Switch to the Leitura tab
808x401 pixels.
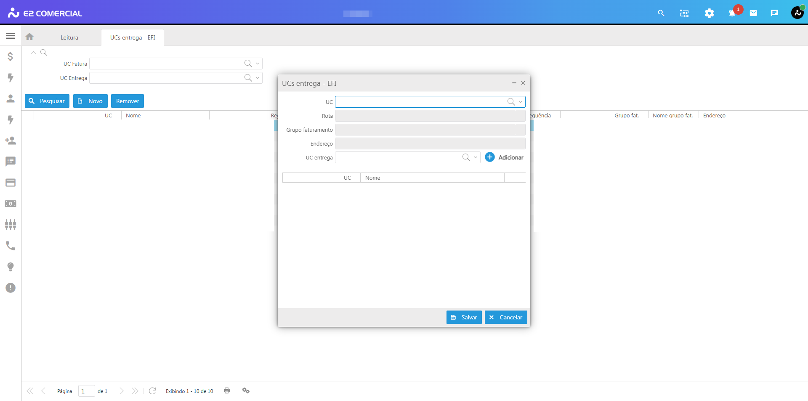pos(69,37)
